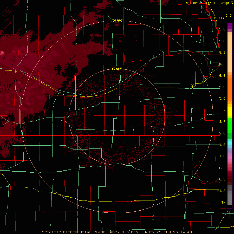Select the 1.0 value on the scale
This screenshot has height=234, width=234.
click(222, 156)
